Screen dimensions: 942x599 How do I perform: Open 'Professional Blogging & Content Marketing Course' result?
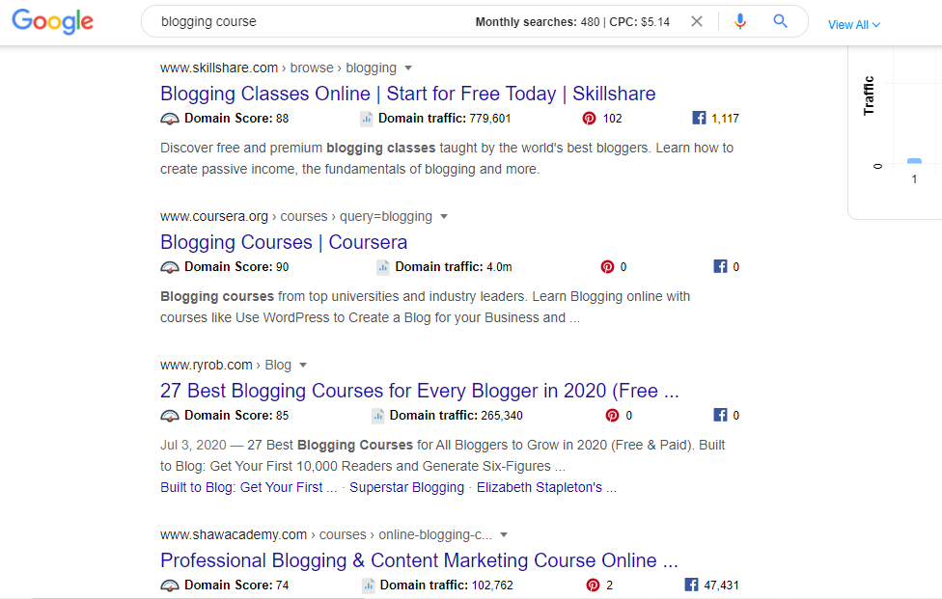click(x=419, y=560)
